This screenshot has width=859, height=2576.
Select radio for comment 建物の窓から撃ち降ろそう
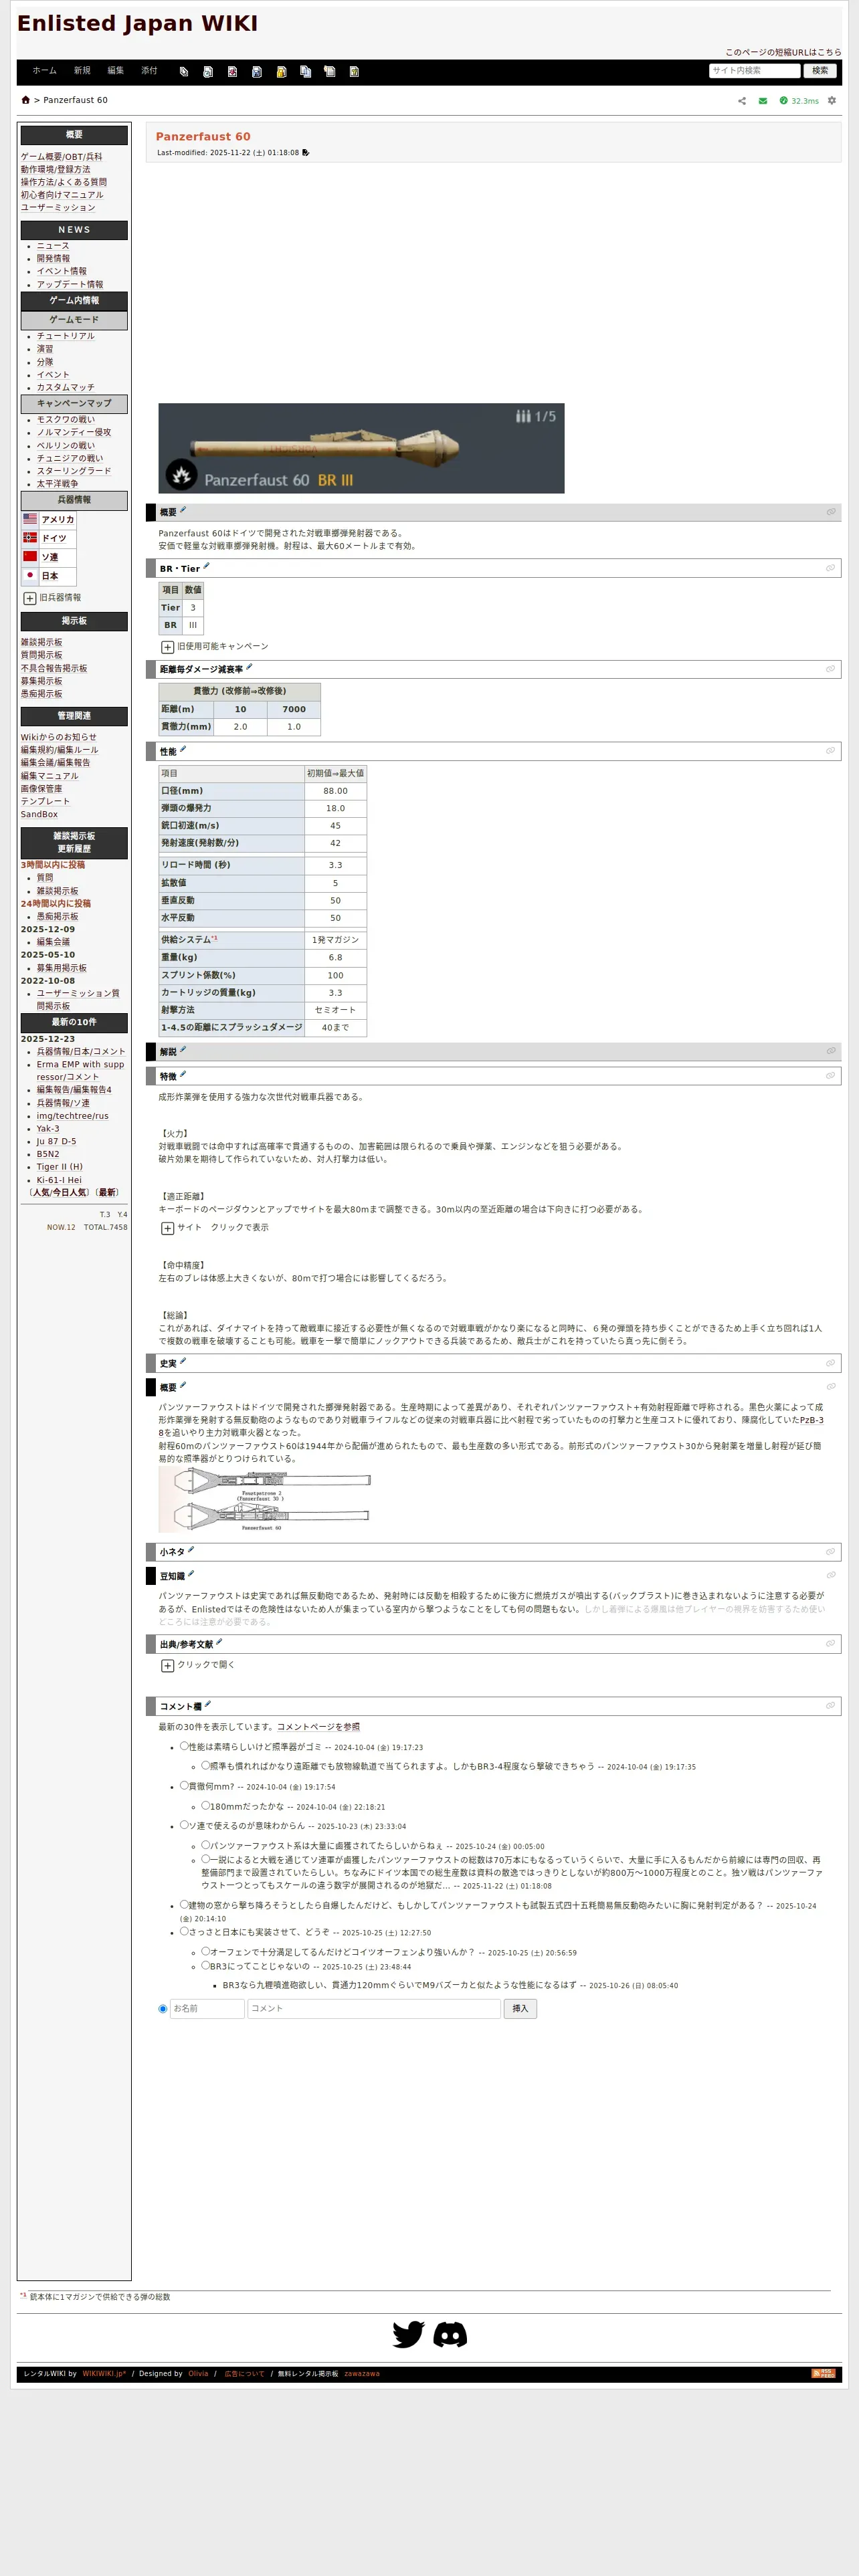[184, 1904]
